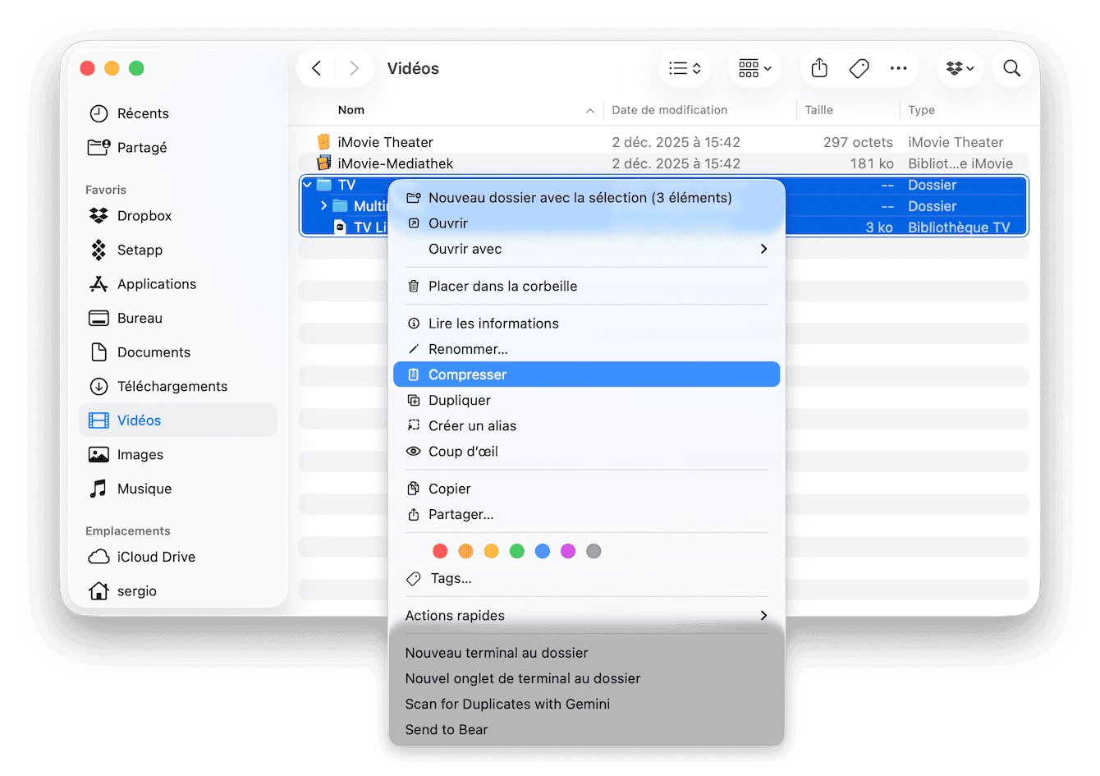Click Scan for Duplicates with Gemini
Screen dimensions: 1100x776
click(x=507, y=705)
